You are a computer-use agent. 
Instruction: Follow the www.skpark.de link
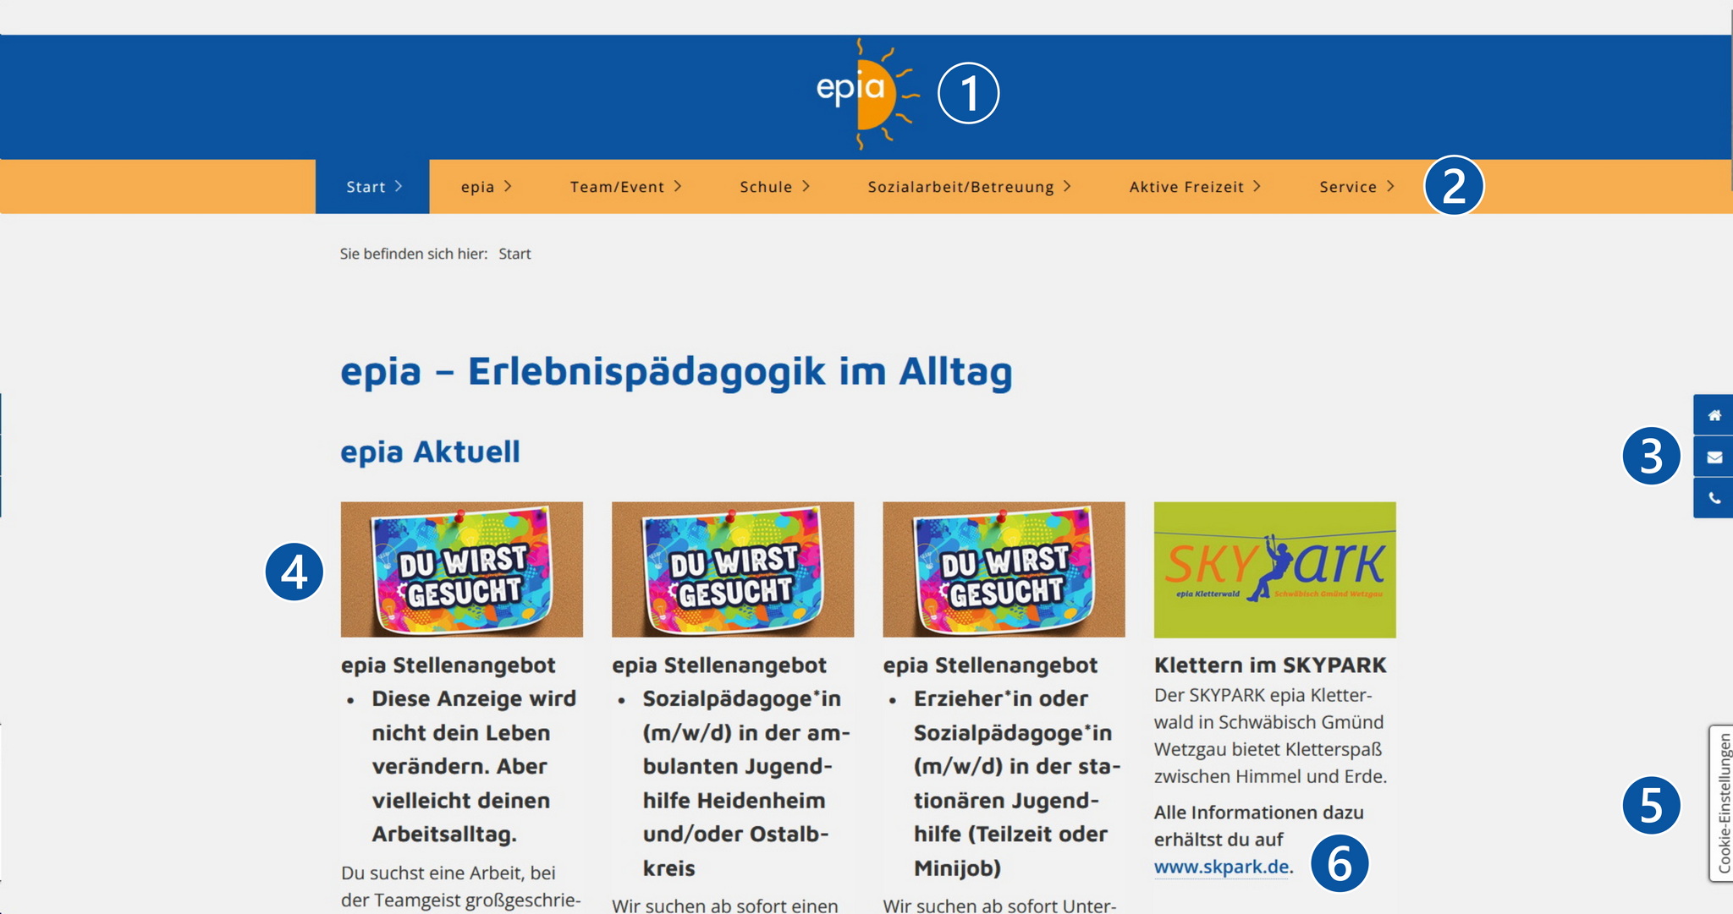click(1221, 867)
